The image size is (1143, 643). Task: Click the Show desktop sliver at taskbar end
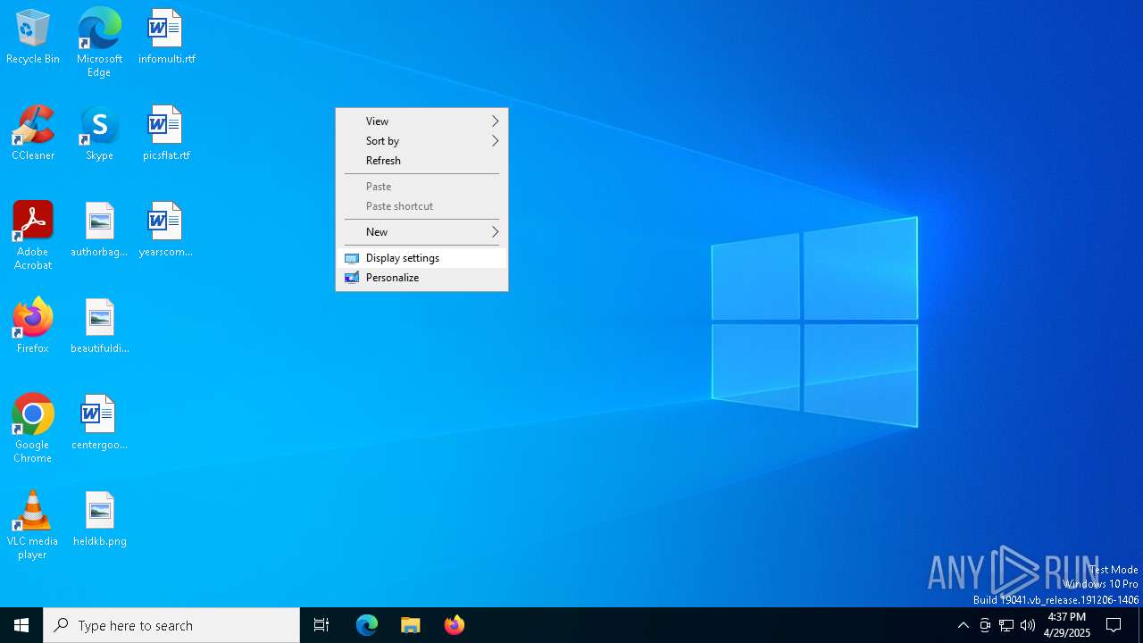[1140, 625]
